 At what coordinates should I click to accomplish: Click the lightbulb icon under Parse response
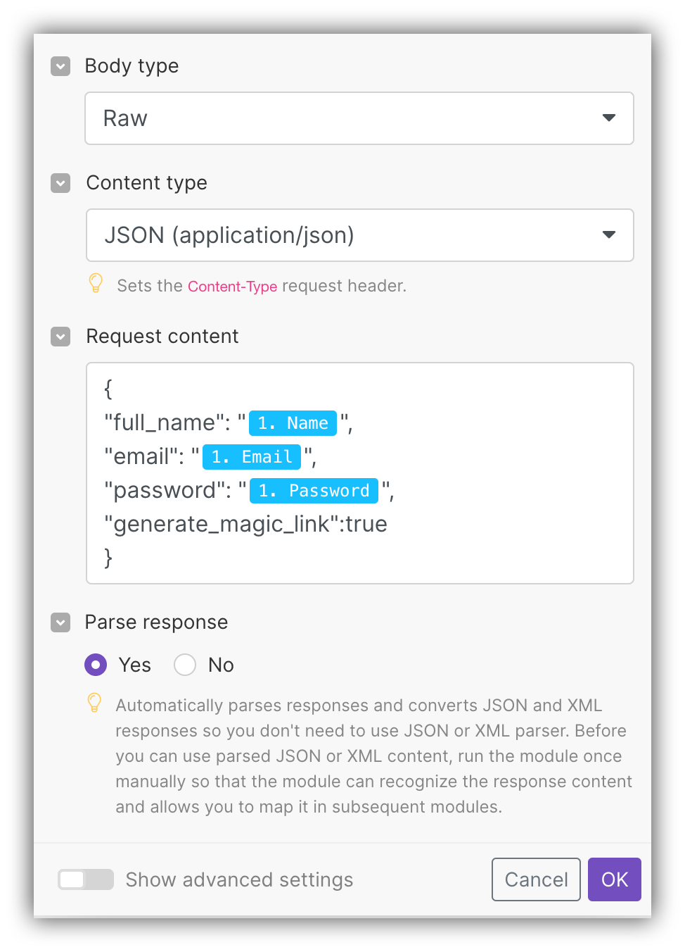coord(96,704)
